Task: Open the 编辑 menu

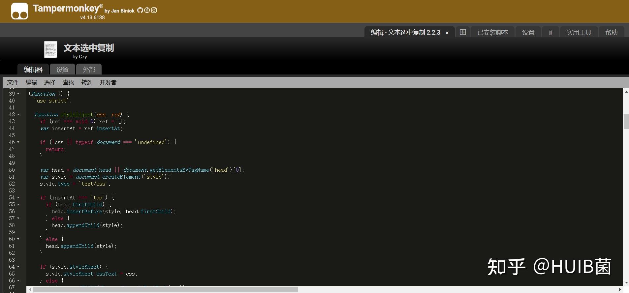Action: click(x=31, y=82)
